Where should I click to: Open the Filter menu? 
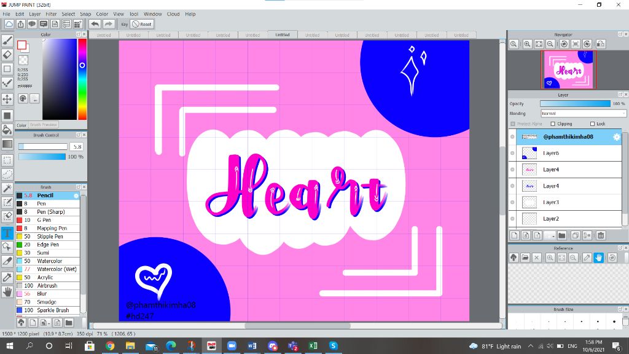[52, 14]
